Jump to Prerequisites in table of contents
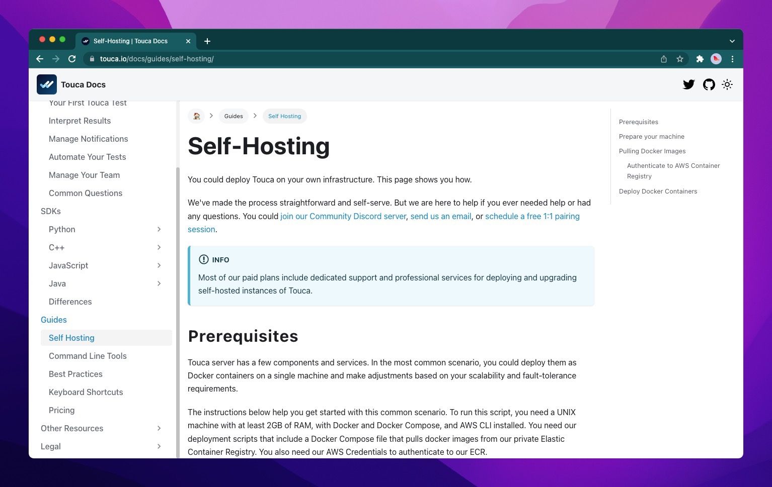Image resolution: width=772 pixels, height=487 pixels. pos(638,122)
